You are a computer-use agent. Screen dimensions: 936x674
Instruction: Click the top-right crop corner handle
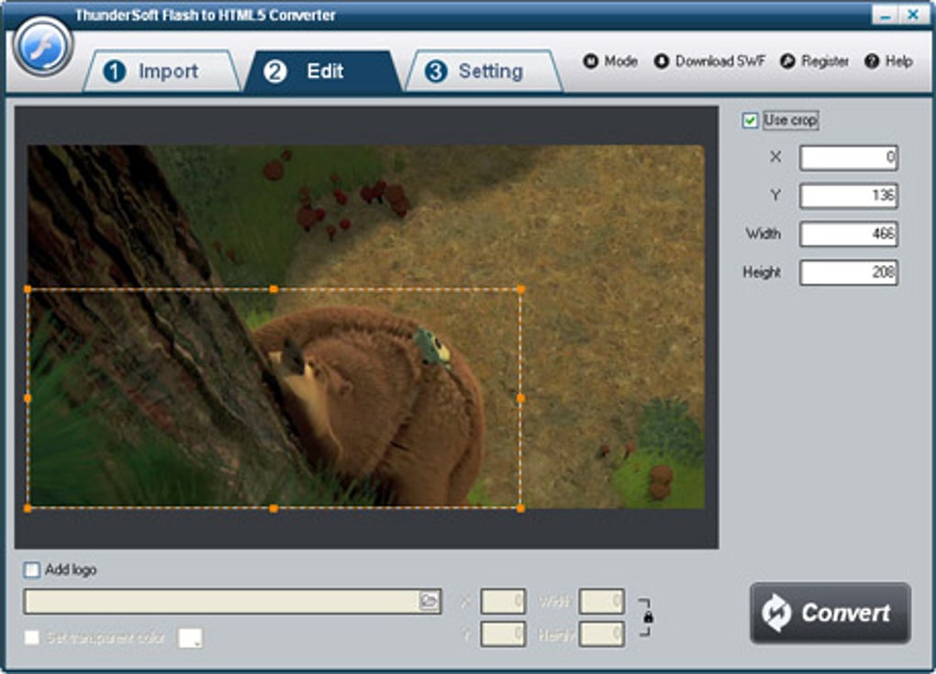click(x=520, y=289)
